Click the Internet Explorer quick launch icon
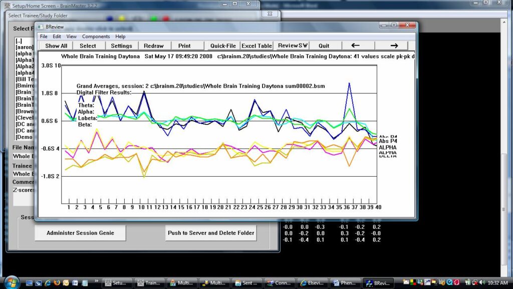The height and width of the screenshot is (289, 513). pos(48,283)
